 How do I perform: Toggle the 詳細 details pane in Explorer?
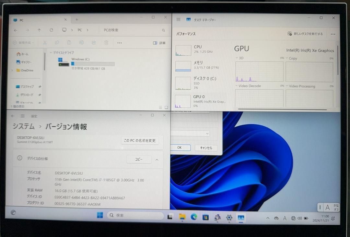point(159,43)
